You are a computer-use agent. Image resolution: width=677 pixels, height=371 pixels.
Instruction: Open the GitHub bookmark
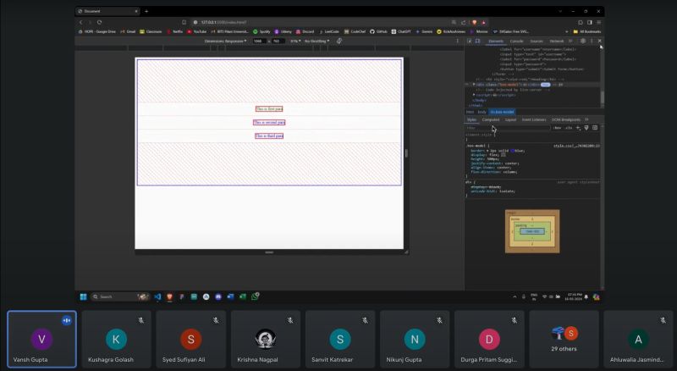(x=378, y=31)
